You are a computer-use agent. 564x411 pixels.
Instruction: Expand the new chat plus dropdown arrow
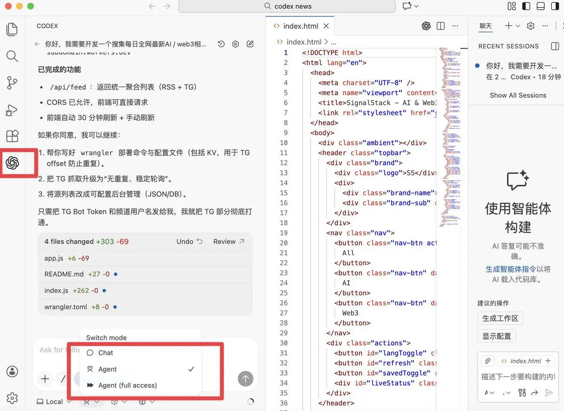pyautogui.click(x=518, y=26)
